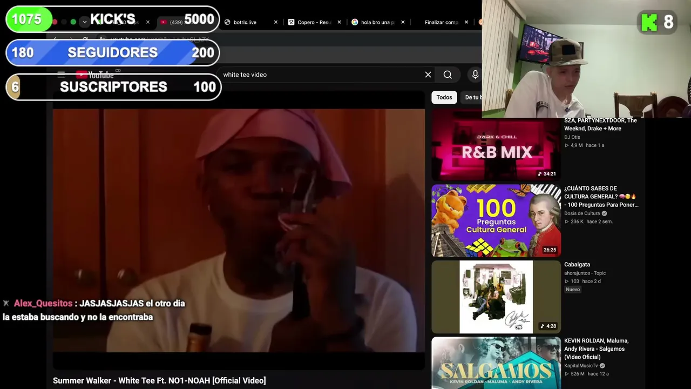Click the 4:28 duration badge on Cabalgata
This screenshot has width=691, height=389.
click(548, 326)
